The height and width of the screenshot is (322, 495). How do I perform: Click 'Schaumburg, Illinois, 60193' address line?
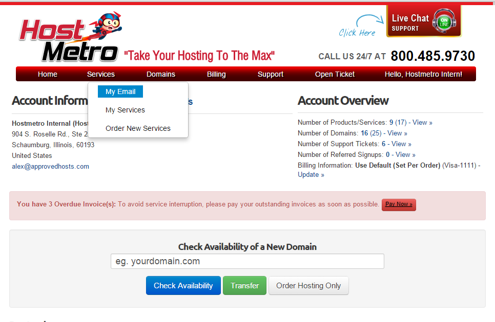(53, 145)
